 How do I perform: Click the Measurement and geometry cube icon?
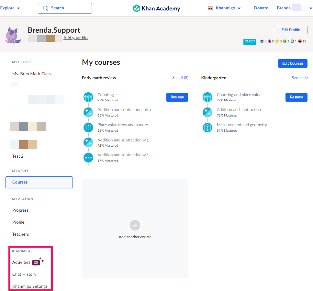coord(207,128)
